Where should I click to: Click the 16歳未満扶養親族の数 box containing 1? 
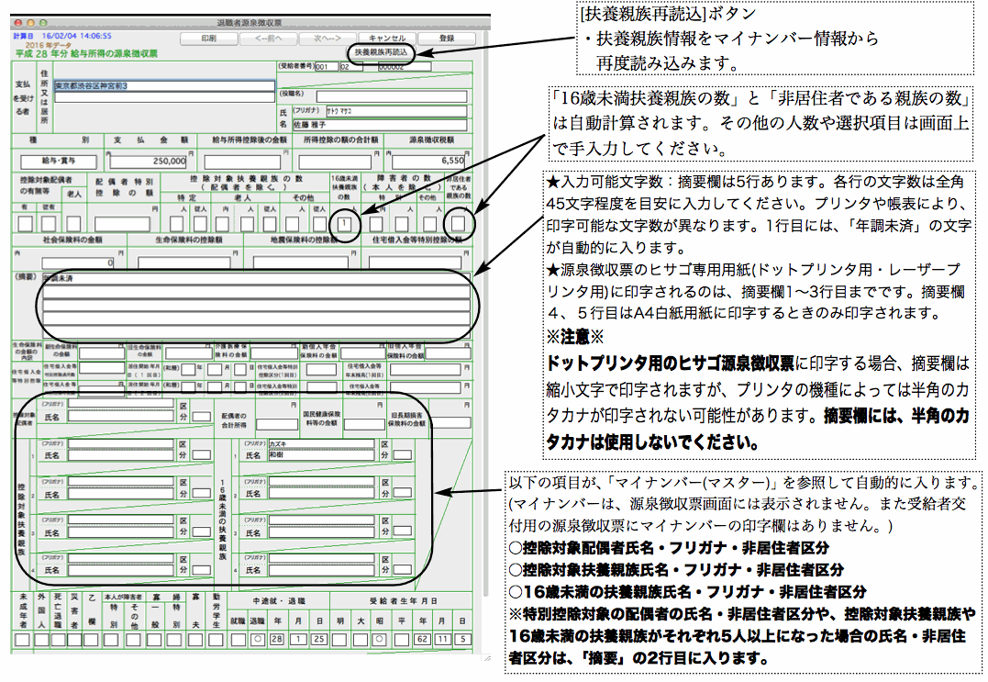point(342,223)
